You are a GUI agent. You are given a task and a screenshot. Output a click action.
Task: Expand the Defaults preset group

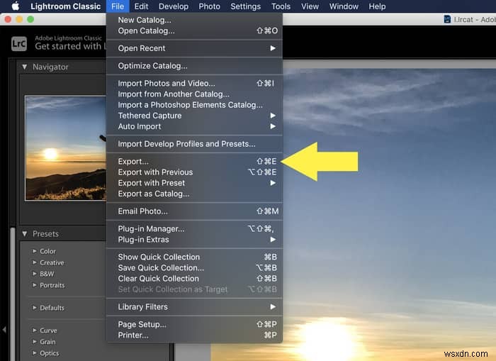[35, 308]
